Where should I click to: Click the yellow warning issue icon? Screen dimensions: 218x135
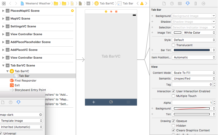coord(142,3)
